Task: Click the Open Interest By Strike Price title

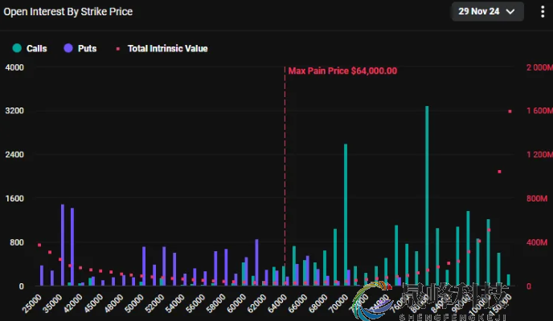Action: [68, 11]
